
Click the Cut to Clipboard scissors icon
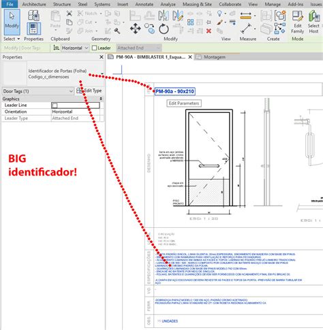[69, 14]
